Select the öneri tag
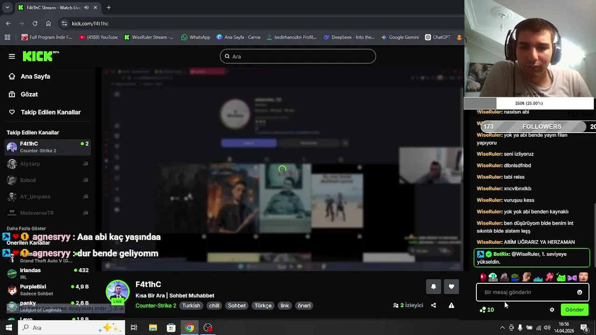The image size is (596, 335). (304, 306)
